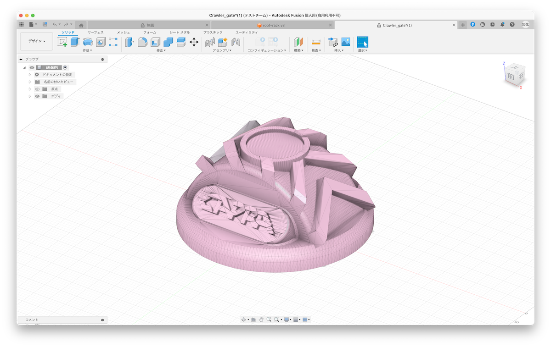Image resolution: width=551 pixels, height=347 pixels.
Task: Open the job status clock icon
Action: tap(492, 24)
